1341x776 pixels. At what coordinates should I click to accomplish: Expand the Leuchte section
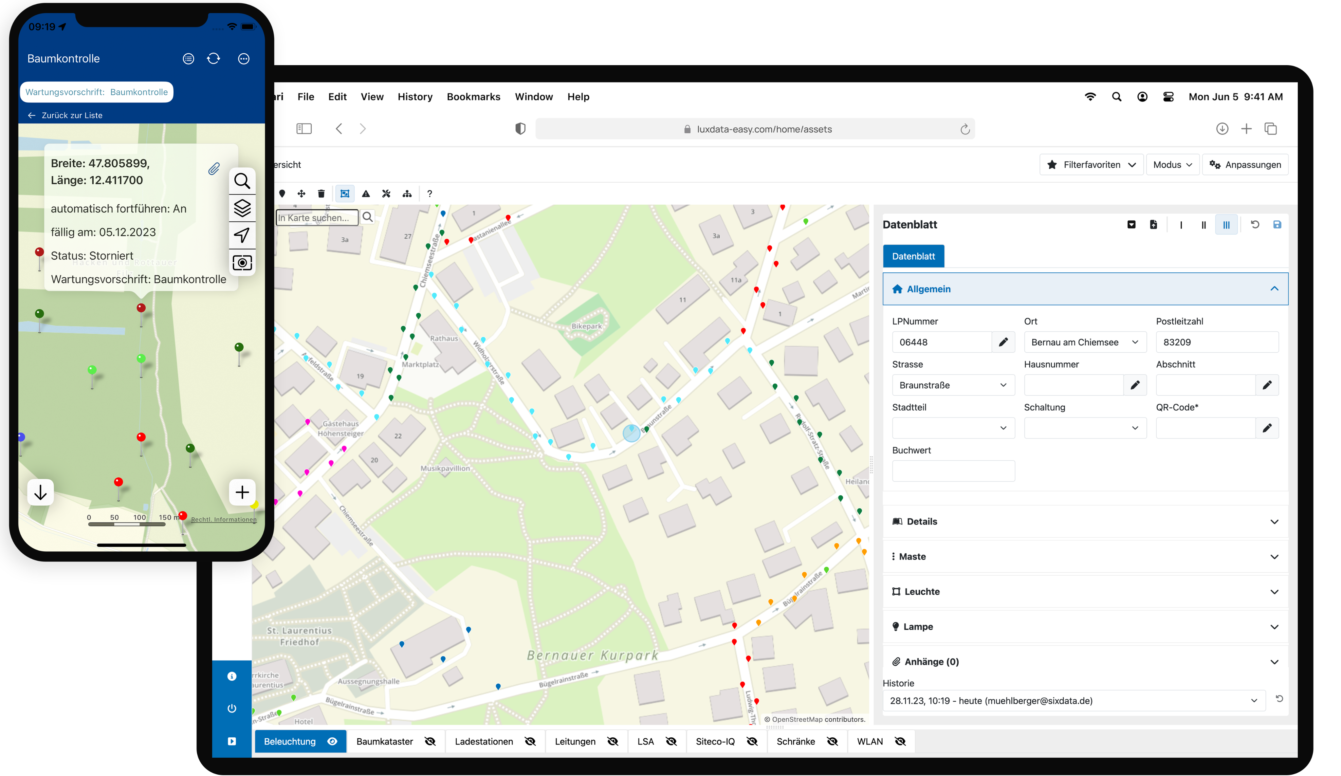[x=1085, y=591]
